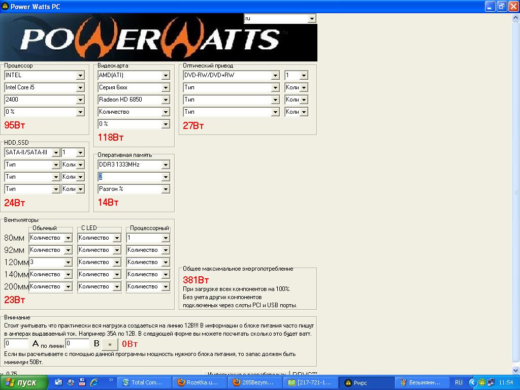Click the 118Вт video card power value
Screen dimensions: 520x390
click(x=111, y=137)
